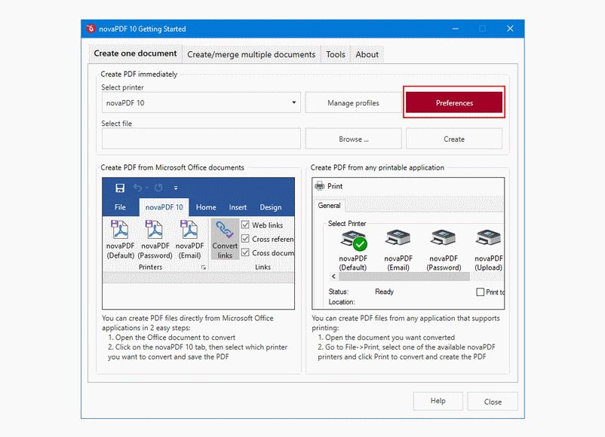Click the Help button
This screenshot has width=605, height=437.
(438, 401)
